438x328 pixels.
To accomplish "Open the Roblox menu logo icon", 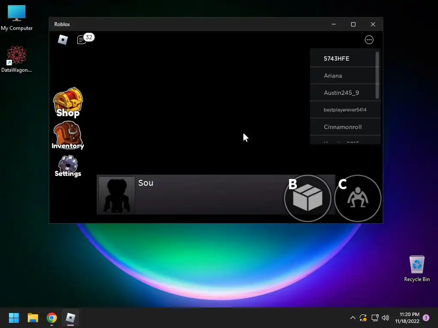I will (62, 40).
